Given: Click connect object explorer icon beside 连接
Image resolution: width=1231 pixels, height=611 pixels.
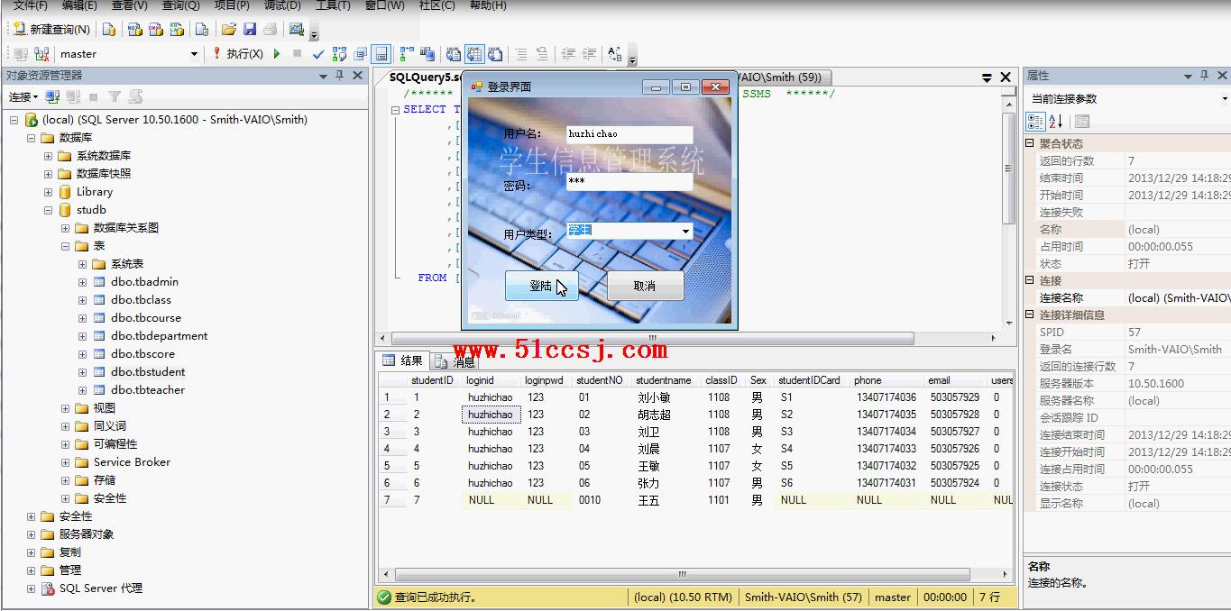Looking at the screenshot, I should tap(52, 96).
